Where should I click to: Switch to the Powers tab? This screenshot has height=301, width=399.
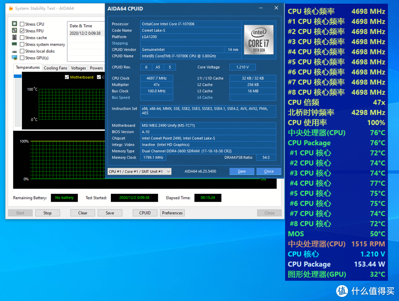point(96,68)
